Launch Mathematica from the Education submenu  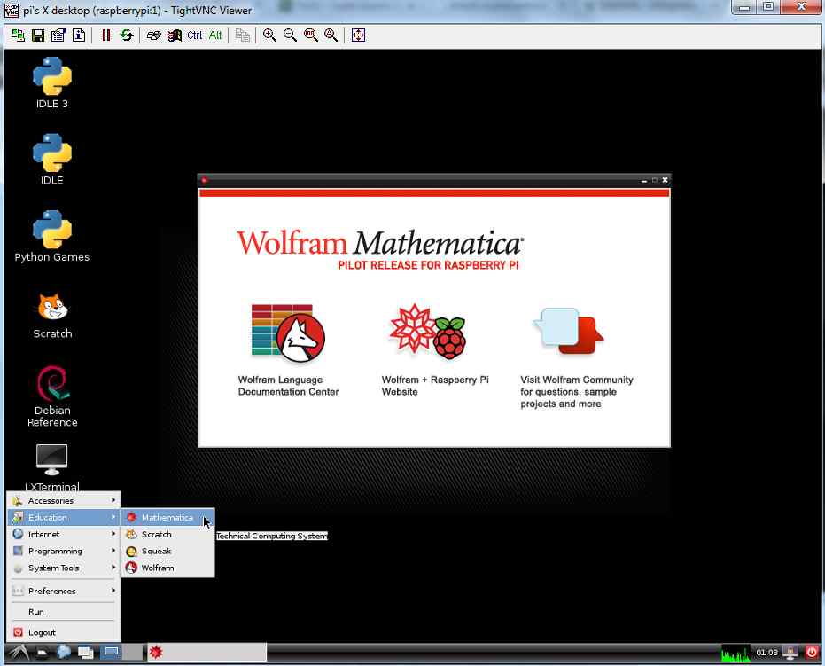[167, 518]
